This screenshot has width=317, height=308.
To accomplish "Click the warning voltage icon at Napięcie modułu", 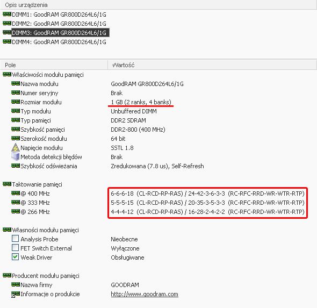I will tap(16, 147).
